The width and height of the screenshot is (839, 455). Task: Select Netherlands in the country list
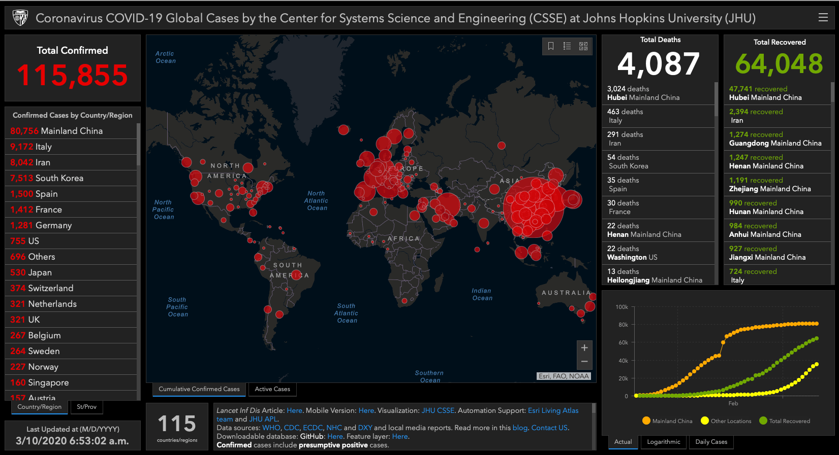pyautogui.click(x=71, y=304)
